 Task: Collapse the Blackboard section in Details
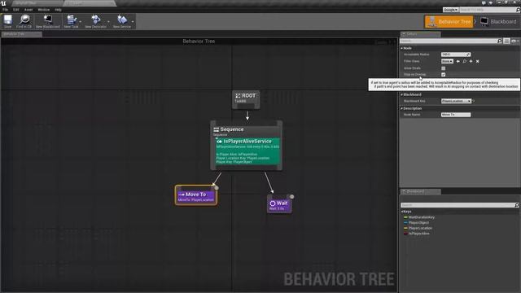pyautogui.click(x=401, y=94)
